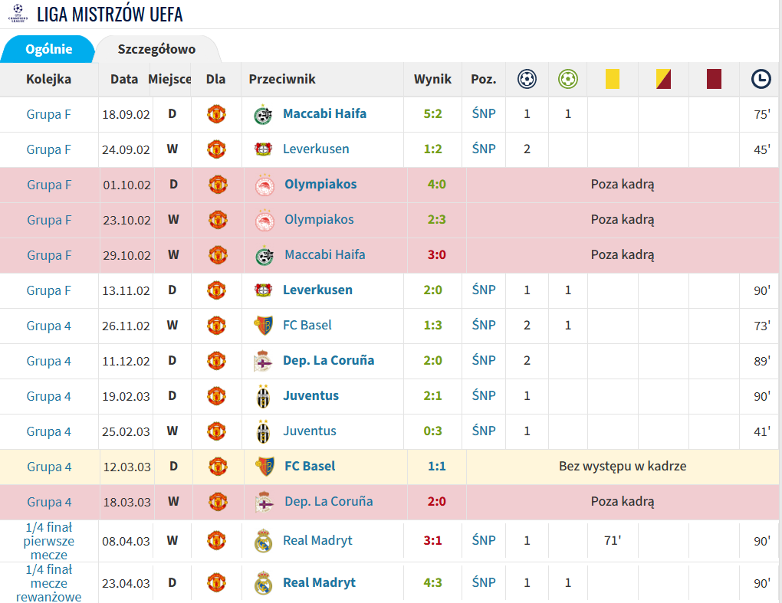Click the yellow card column header swatch
The width and height of the screenshot is (782, 603).
(613, 79)
